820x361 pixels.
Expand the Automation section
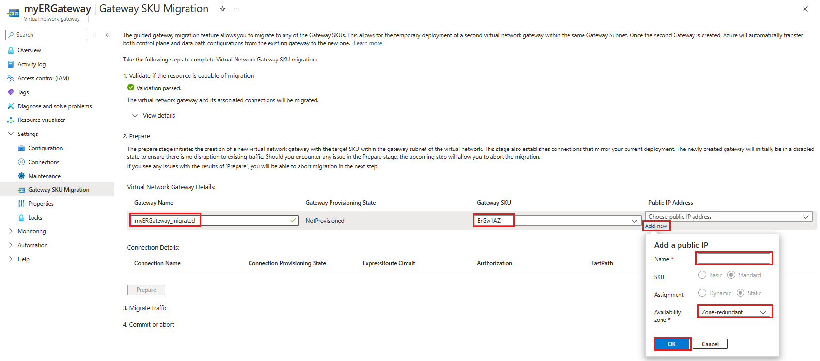11,245
